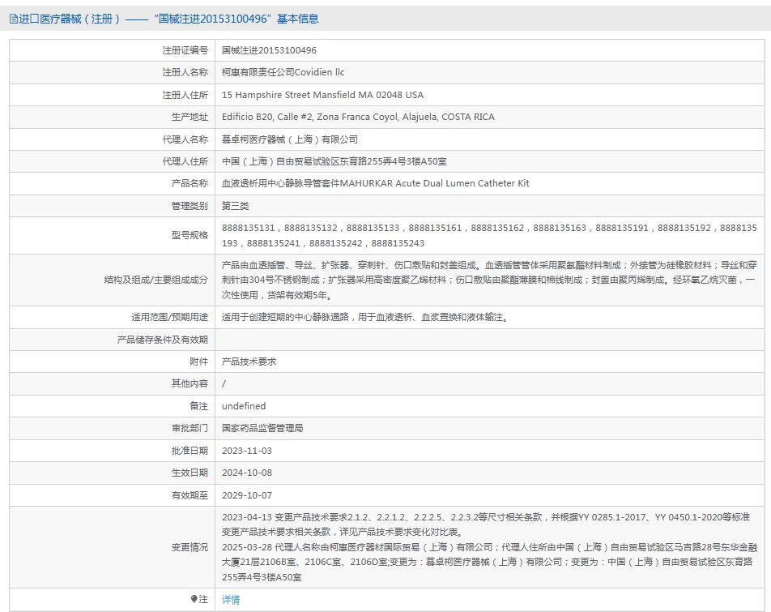Screen dimensions: 771x612
Task: Click the 代理人名称 value 慕卓柯医疗器械（上海）有限公司
Action: (288, 139)
